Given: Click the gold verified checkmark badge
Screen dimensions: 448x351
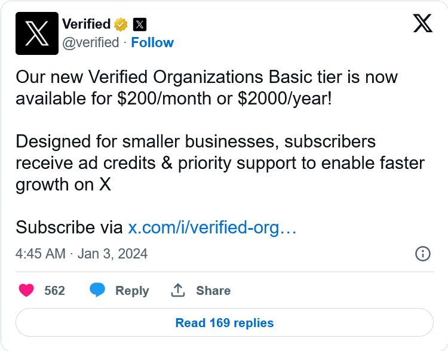Looking at the screenshot, I should (121, 24).
